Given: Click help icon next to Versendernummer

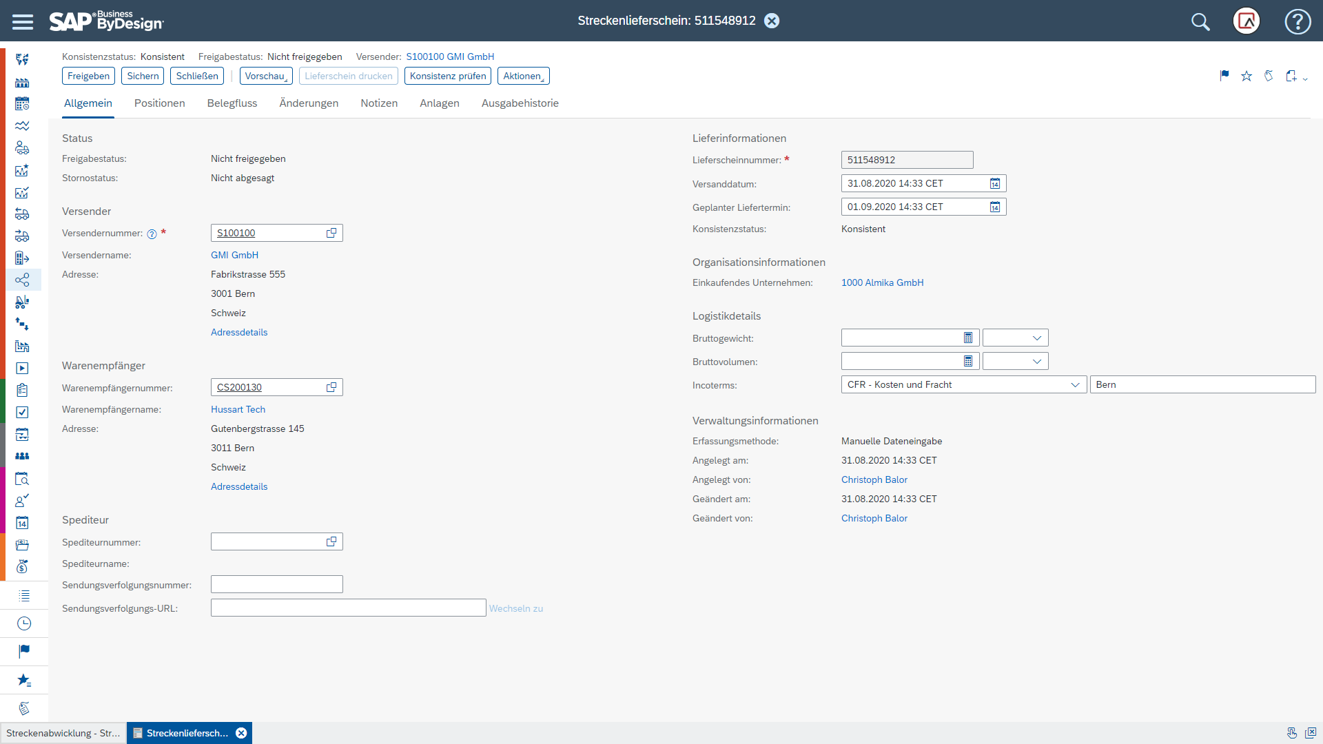Looking at the screenshot, I should [152, 234].
